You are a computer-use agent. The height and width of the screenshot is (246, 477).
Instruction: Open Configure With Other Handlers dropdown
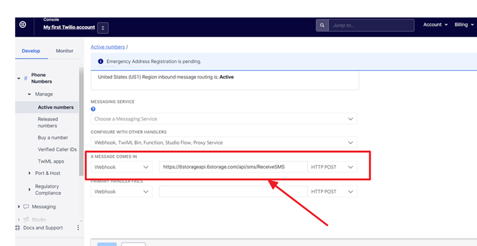(224, 143)
